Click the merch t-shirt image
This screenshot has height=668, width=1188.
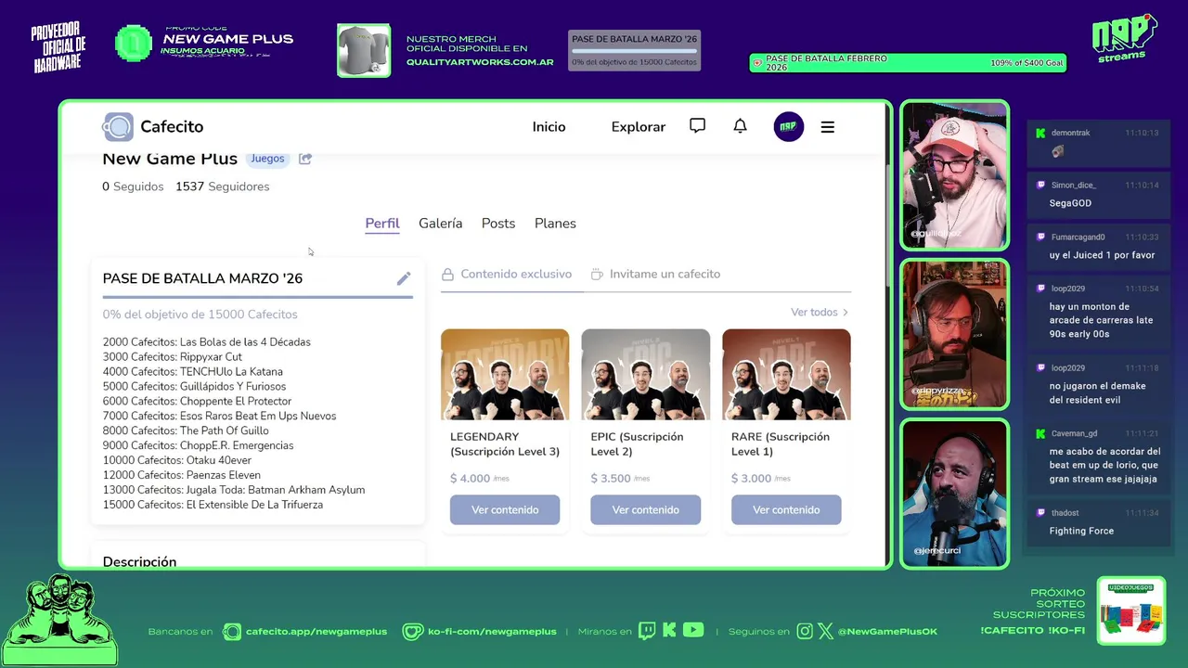click(364, 50)
